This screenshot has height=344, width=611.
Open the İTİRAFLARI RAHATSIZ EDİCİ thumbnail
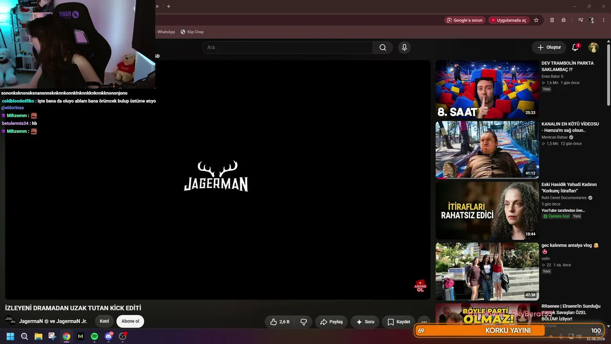pos(487,211)
